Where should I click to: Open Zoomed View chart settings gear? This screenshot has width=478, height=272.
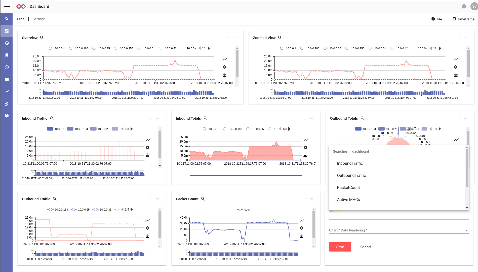456,67
